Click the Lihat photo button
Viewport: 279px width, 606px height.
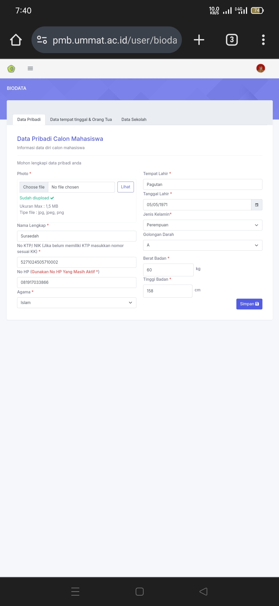[x=126, y=187]
